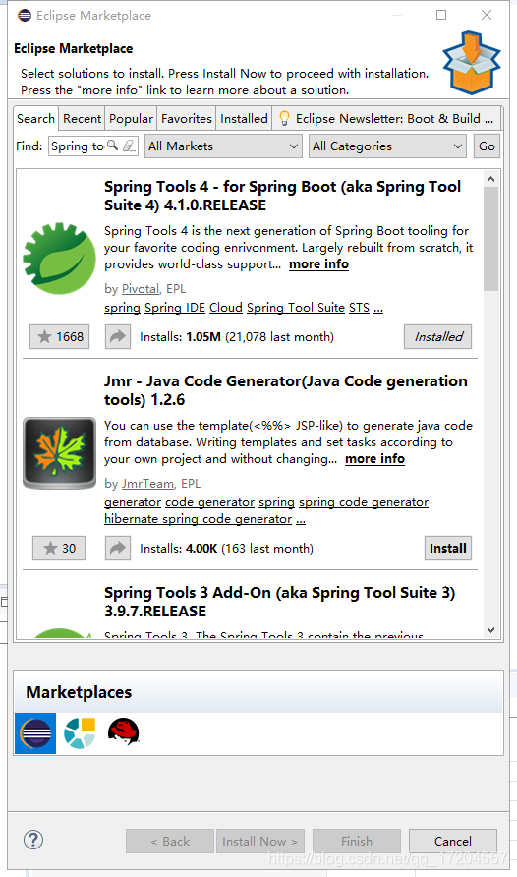517x877 pixels.
Task: Click the STS tag link
Action: coord(360,308)
